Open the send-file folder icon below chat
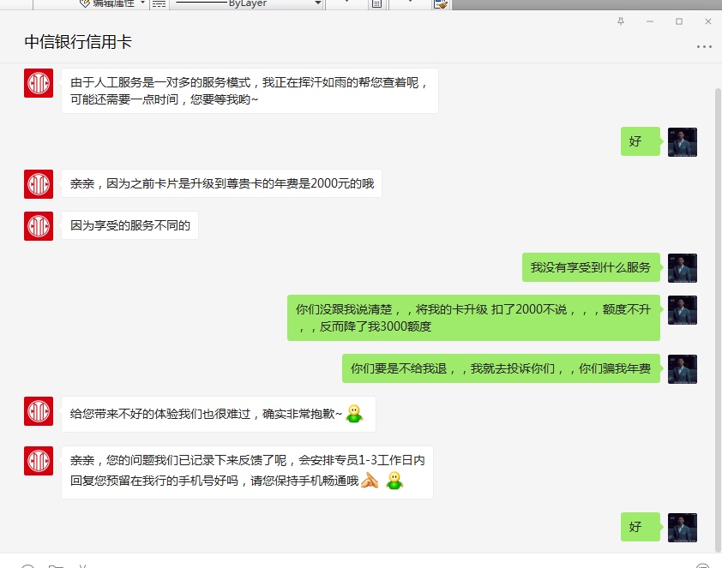 [x=56, y=565]
